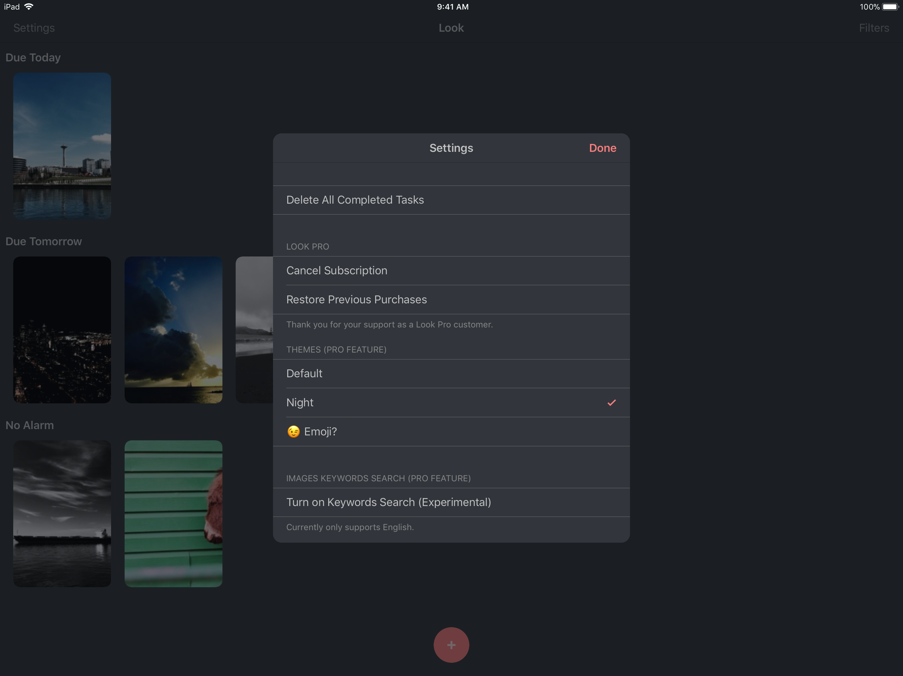
Task: Tap Done in the Settings popup
Action: (x=603, y=148)
